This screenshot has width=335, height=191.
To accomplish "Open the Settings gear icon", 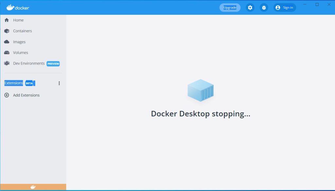I will (x=250, y=8).
